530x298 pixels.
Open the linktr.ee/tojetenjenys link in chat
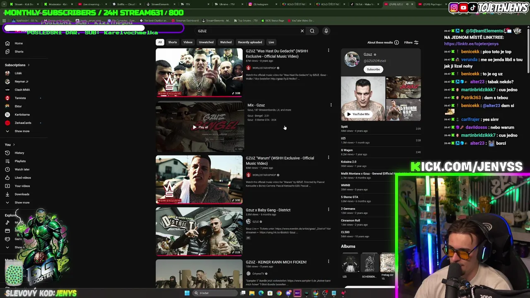point(471,44)
